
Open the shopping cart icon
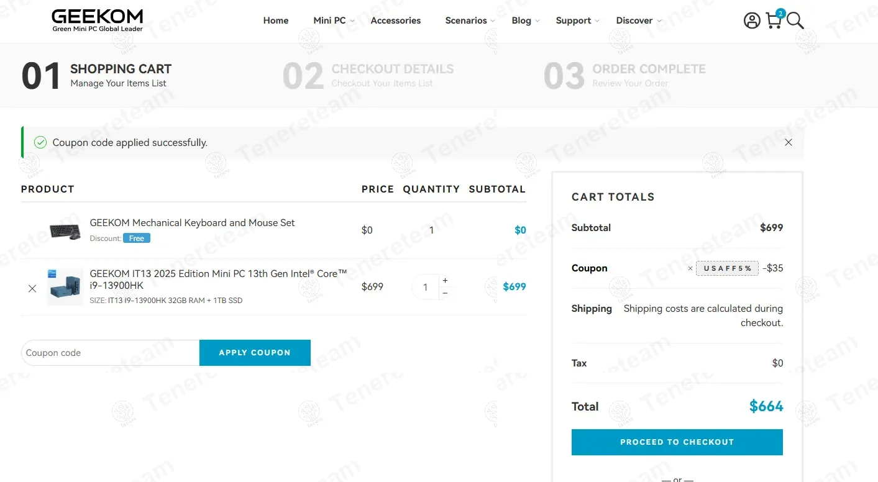[774, 20]
